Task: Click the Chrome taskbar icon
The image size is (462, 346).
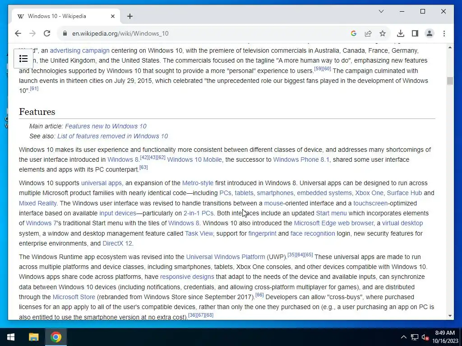Action: pyautogui.click(x=56, y=337)
